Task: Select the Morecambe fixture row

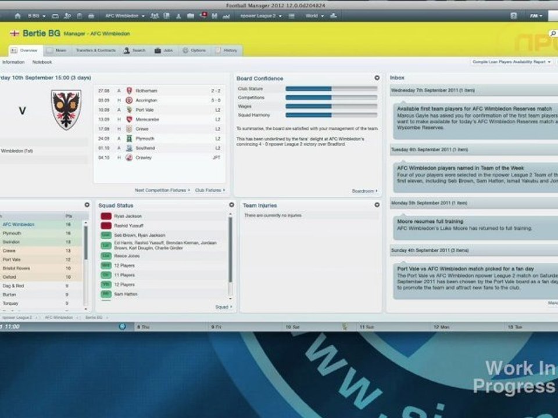Action: 159,120
